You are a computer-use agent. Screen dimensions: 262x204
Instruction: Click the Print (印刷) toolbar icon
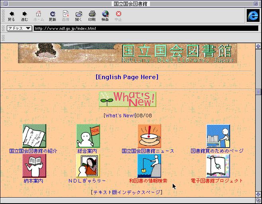click(92, 16)
